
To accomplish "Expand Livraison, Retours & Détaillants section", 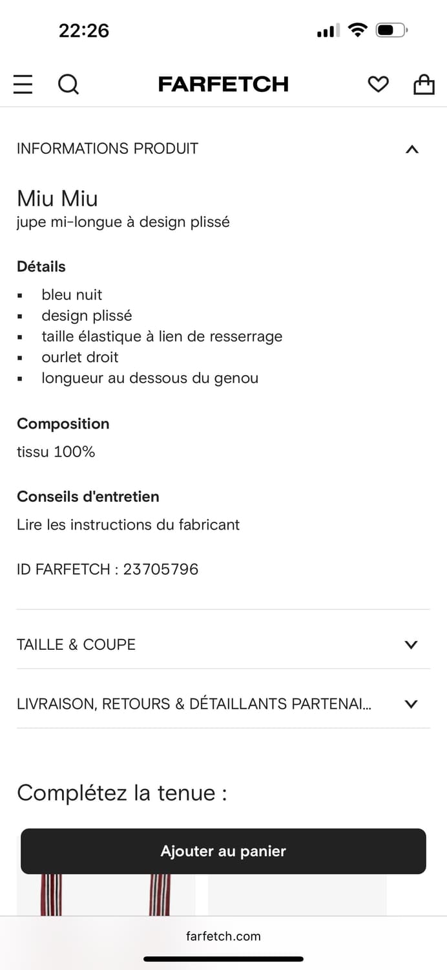I will click(411, 704).
